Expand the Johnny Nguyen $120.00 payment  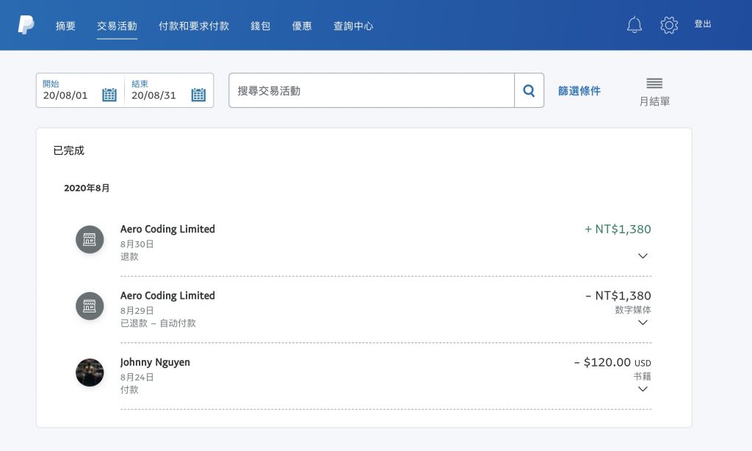point(643,389)
